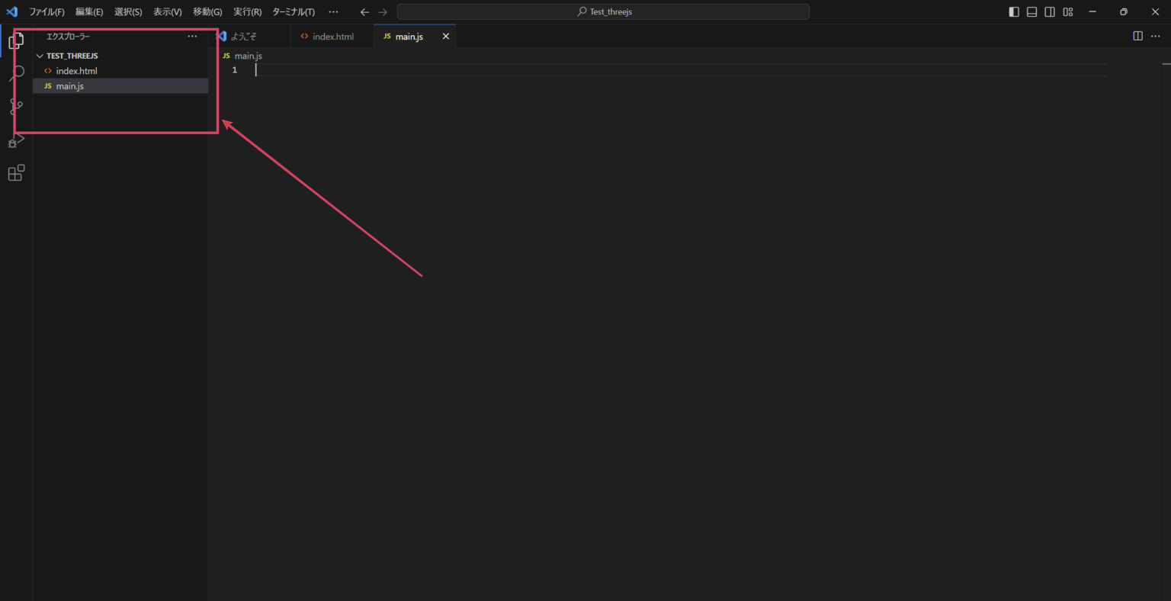1171x601 pixels.
Task: Toggle the secondary side bar visibility
Action: coord(1050,12)
